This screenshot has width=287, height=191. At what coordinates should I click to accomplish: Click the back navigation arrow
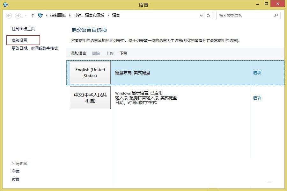(9, 15)
